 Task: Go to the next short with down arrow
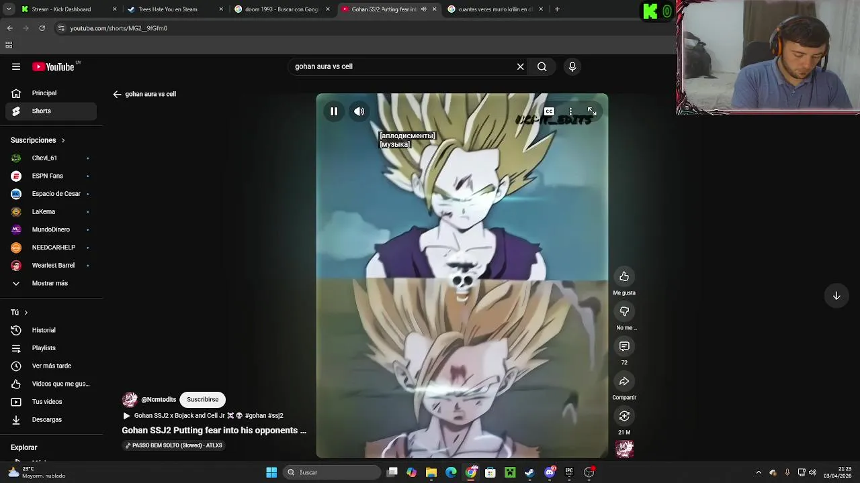coord(836,296)
